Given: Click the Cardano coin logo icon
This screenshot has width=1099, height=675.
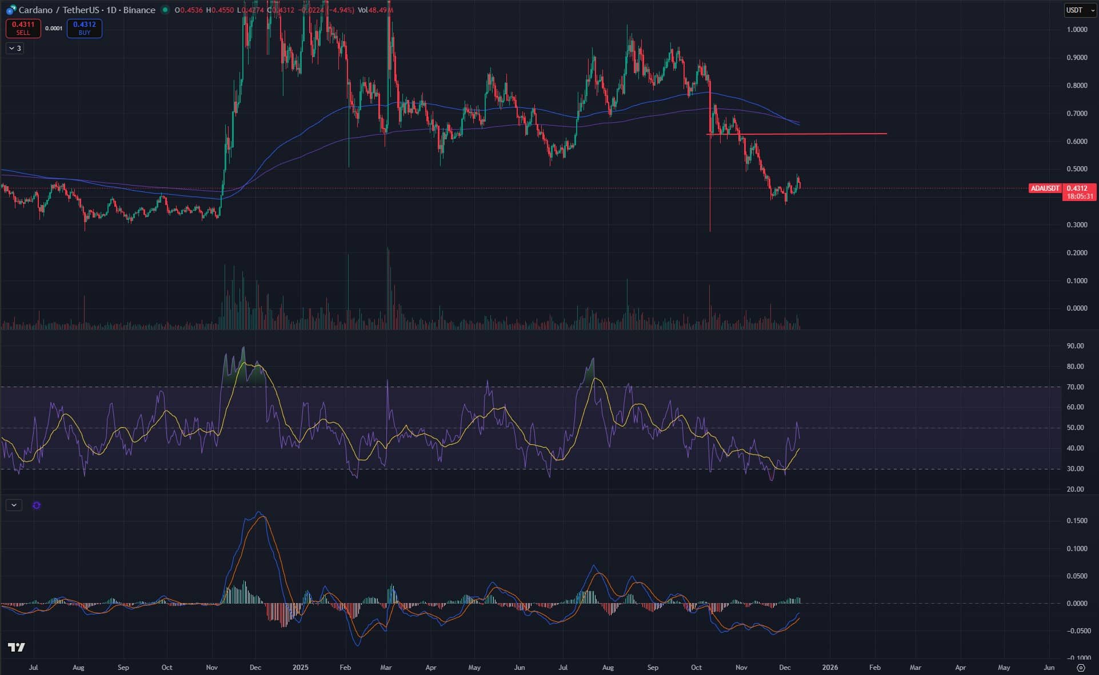Looking at the screenshot, I should (x=11, y=10).
